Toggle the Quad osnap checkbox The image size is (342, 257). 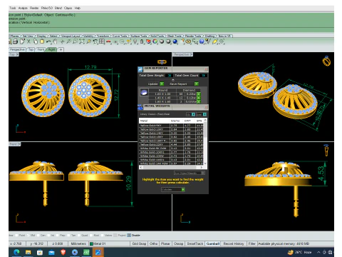tap(79, 235)
